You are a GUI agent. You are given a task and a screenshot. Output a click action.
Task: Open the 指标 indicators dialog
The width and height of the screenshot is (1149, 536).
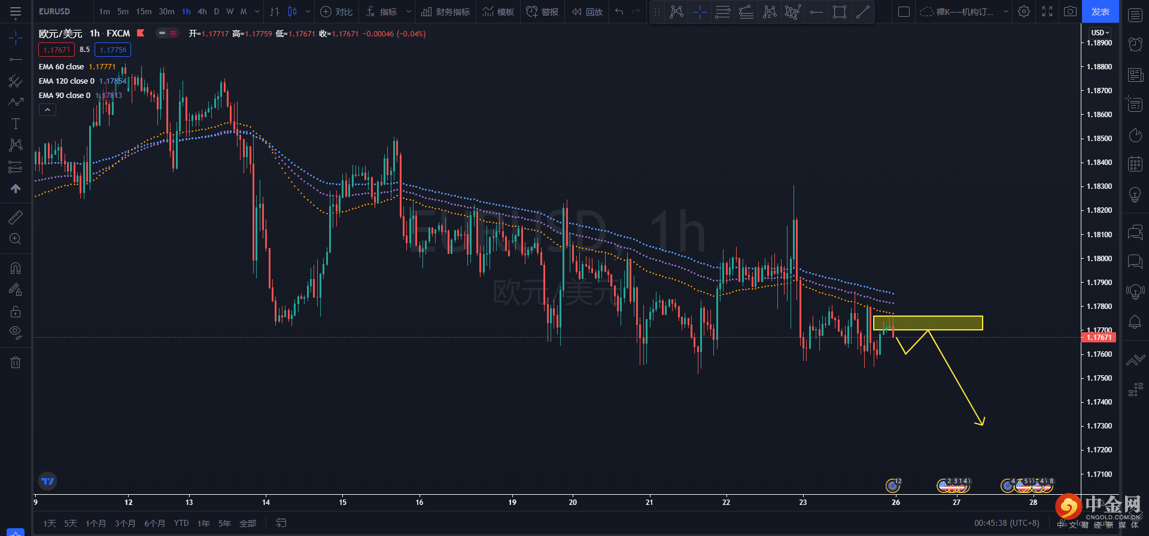click(382, 11)
